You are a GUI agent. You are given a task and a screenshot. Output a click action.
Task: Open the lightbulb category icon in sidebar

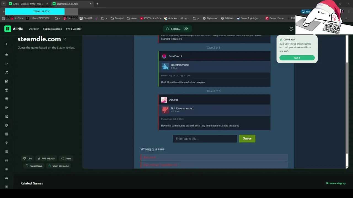coord(7,143)
